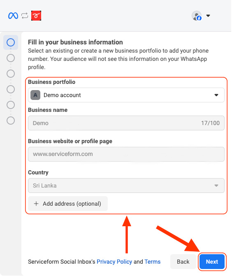Click the fifth step circle indicator
Viewport: 232px width, 276px height.
[11, 105]
